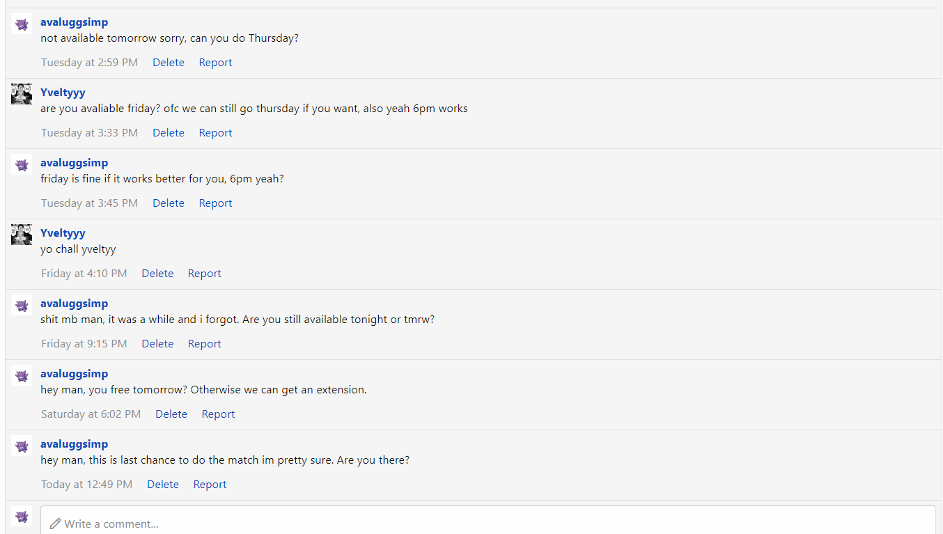The image size is (943, 534).
Task: Click the avatar beside the 'get an extension' comment
Action: click(22, 375)
